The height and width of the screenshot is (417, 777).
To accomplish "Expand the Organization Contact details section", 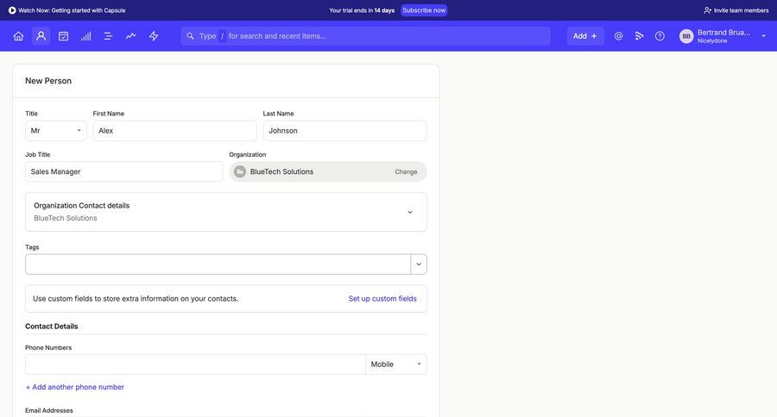I will coord(410,212).
